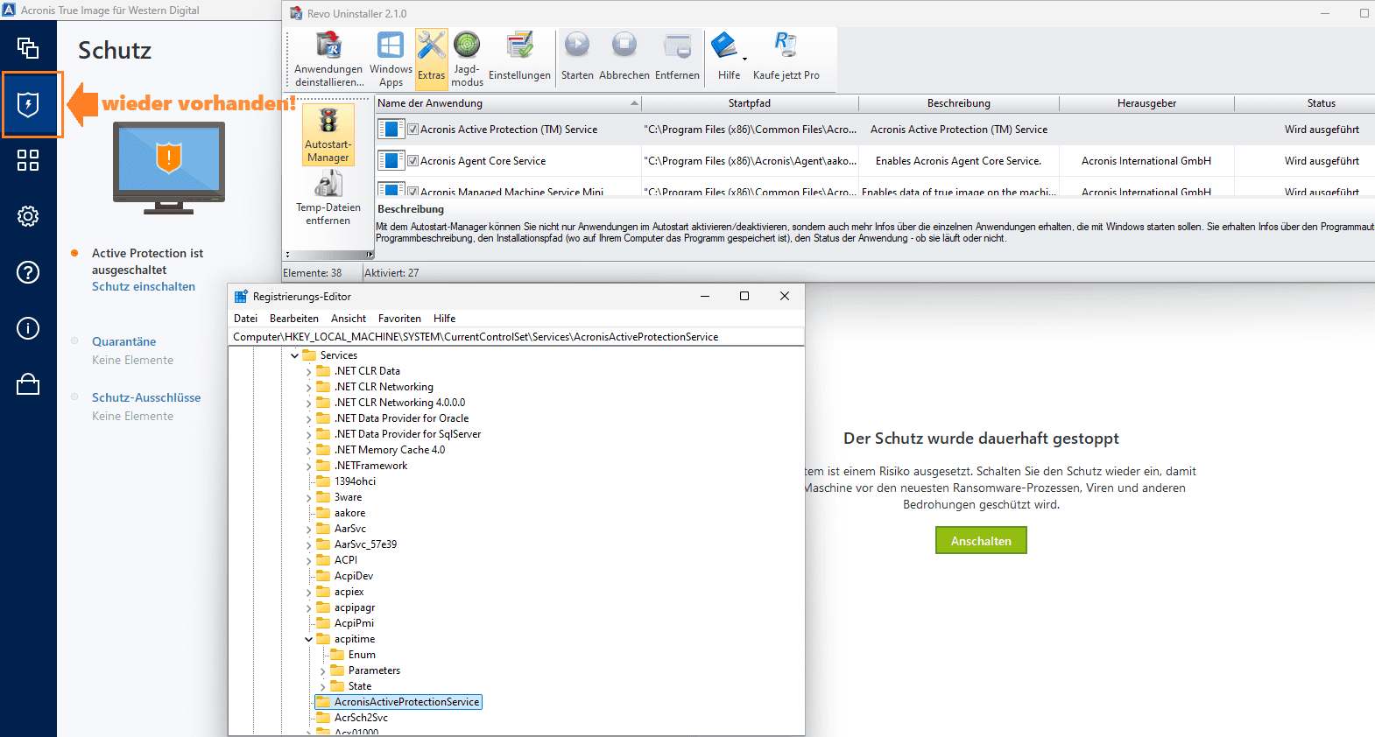Expand .NET CLR Networking 4.0.0.0 key

click(308, 404)
